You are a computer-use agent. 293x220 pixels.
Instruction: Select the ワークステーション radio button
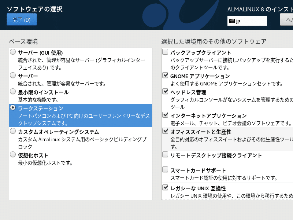point(13,107)
